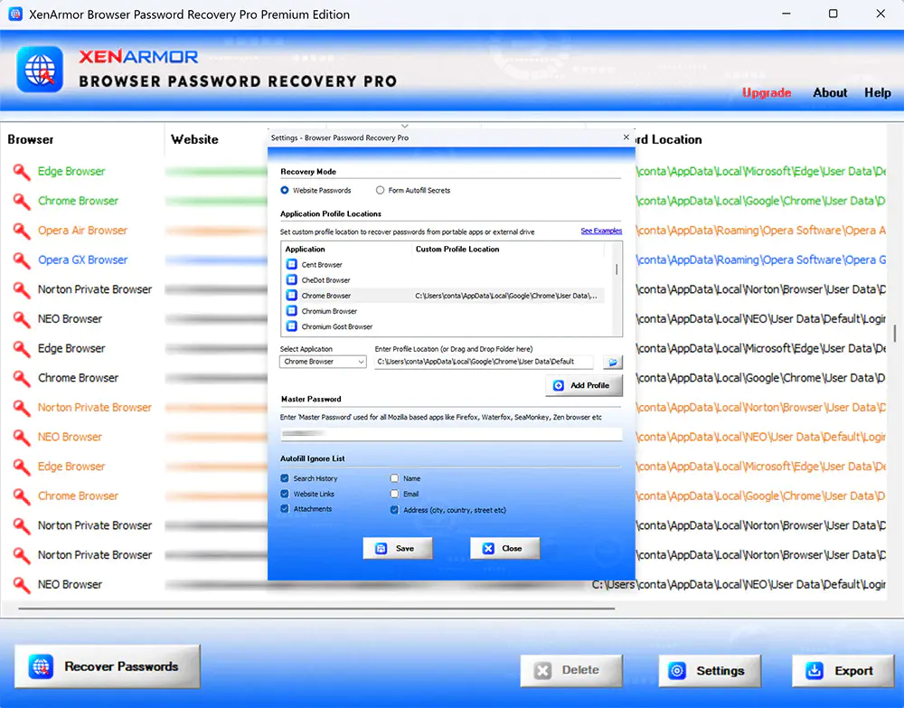Click the gear icon on Settings button
This screenshot has width=904, height=708.
coord(677,671)
